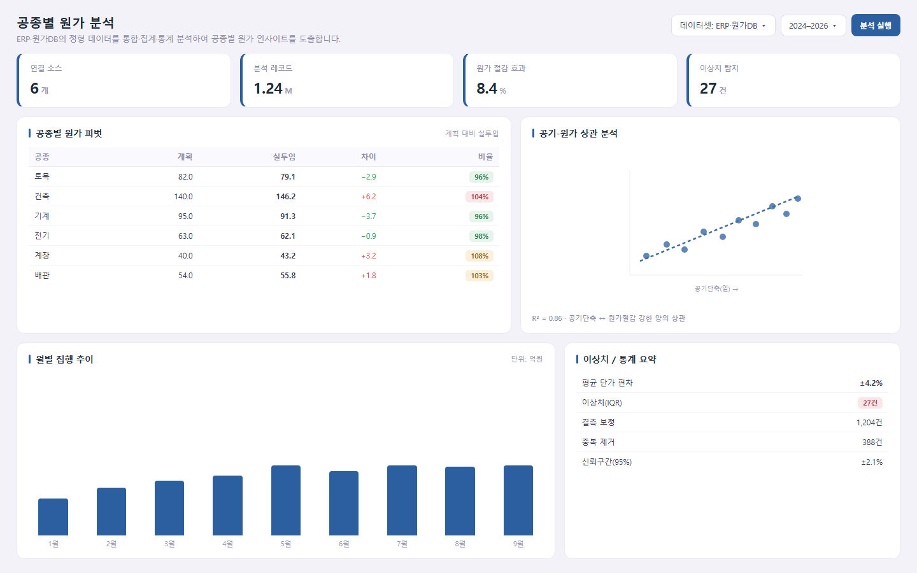Screen dimensions: 917x573
Task: Click the 분석 실행 button
Action: pos(876,25)
